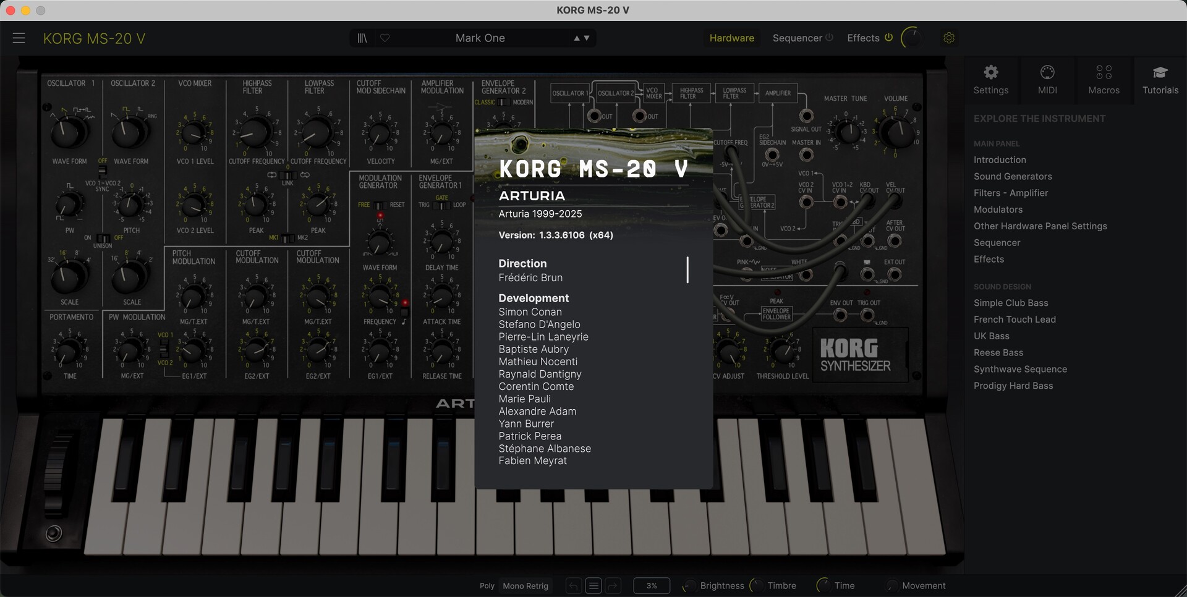Open the Macros side panel tab

coord(1104,80)
